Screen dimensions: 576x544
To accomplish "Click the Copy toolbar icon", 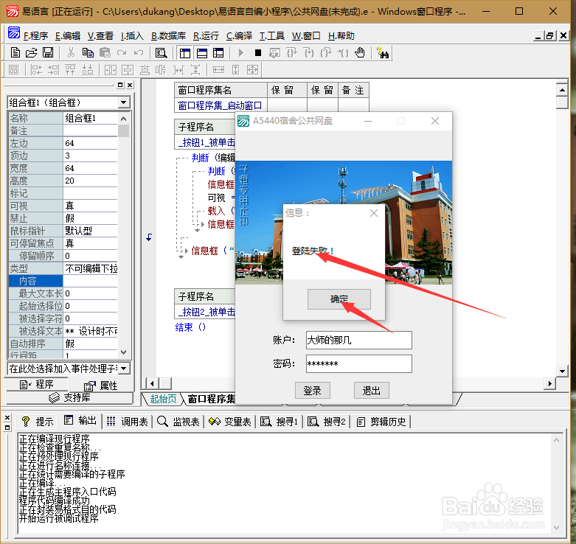I will 88,53.
